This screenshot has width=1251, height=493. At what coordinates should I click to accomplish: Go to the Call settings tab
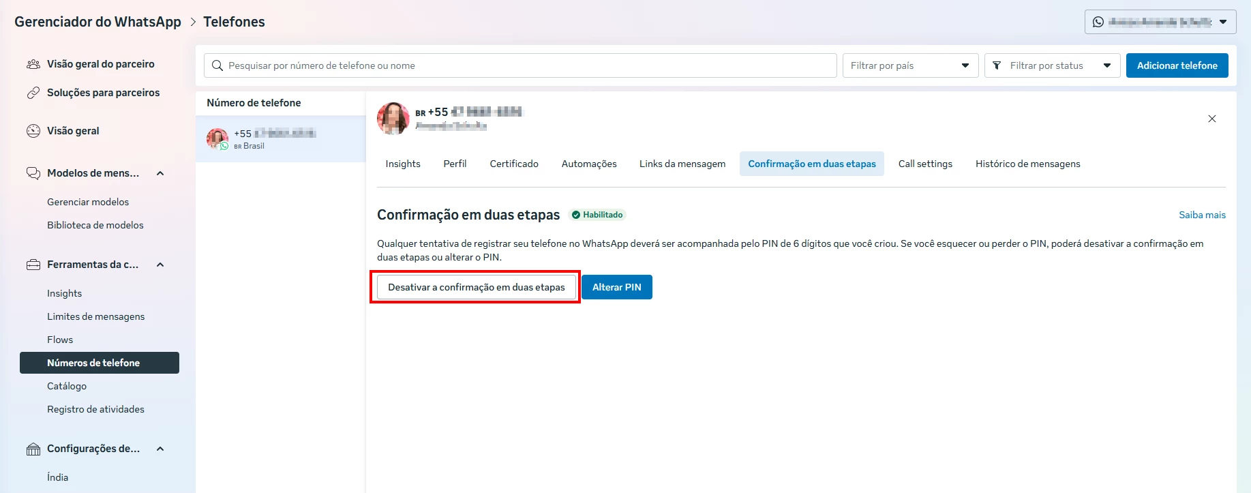pyautogui.click(x=925, y=164)
